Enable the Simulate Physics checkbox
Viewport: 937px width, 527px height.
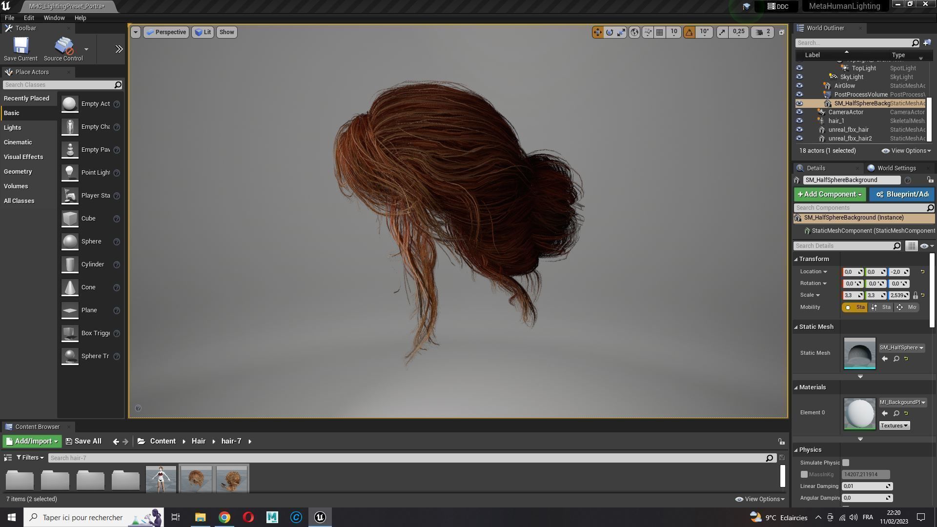click(846, 463)
